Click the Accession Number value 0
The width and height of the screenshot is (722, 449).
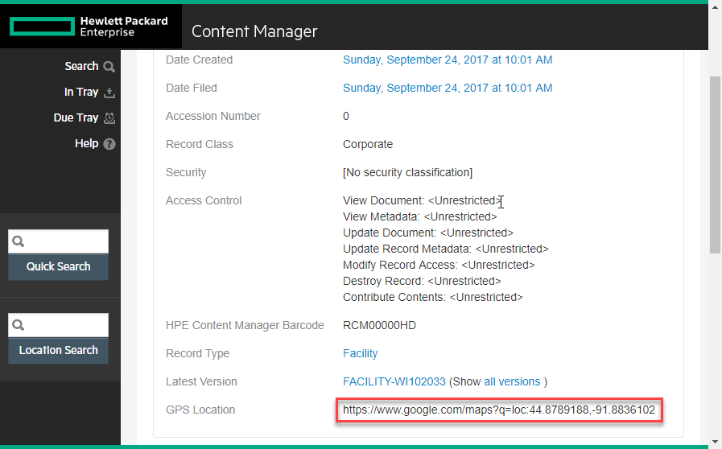pyautogui.click(x=346, y=116)
